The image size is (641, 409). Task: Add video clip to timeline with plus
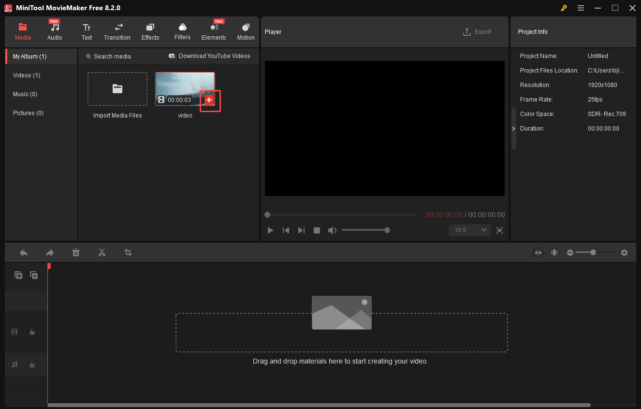(209, 100)
